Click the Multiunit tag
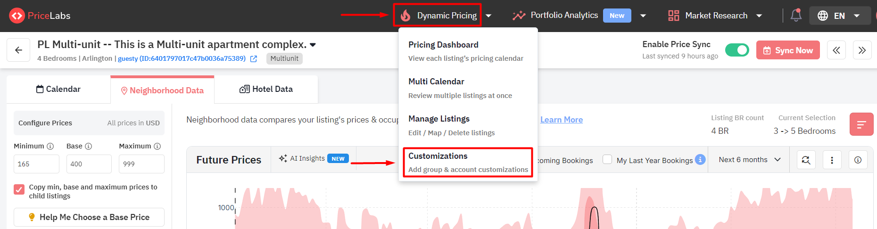877x229 pixels. [x=284, y=58]
